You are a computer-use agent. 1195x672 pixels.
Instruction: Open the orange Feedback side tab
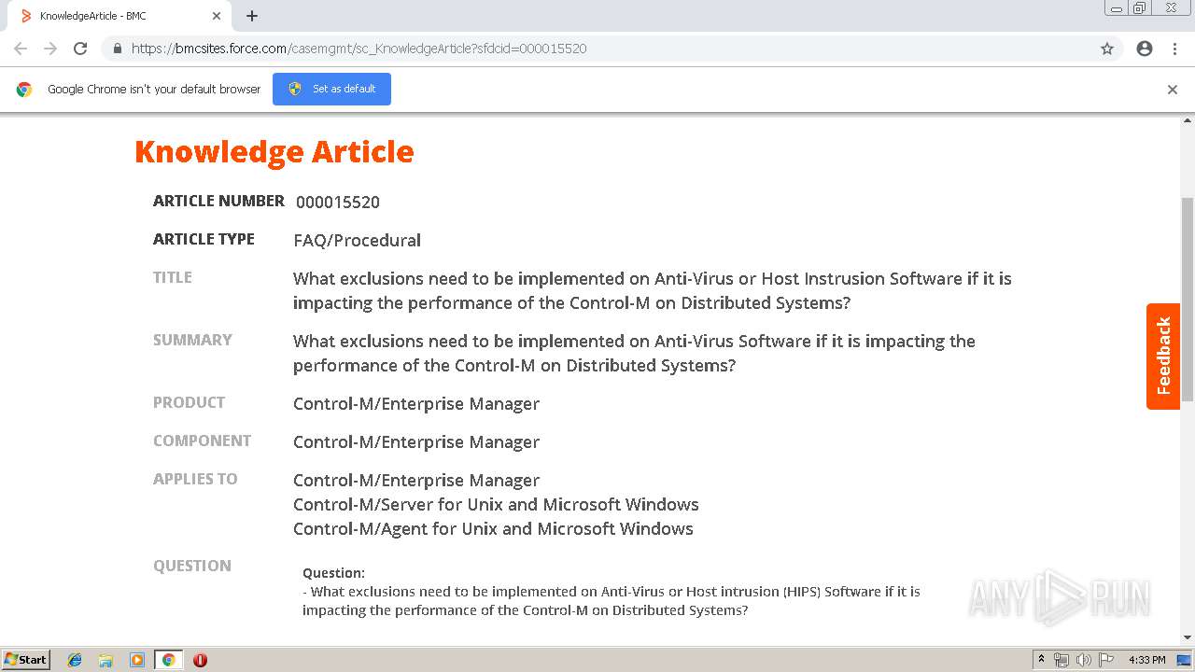(x=1163, y=356)
